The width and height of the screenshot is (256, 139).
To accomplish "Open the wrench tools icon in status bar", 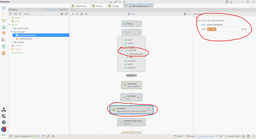I will (48, 136).
